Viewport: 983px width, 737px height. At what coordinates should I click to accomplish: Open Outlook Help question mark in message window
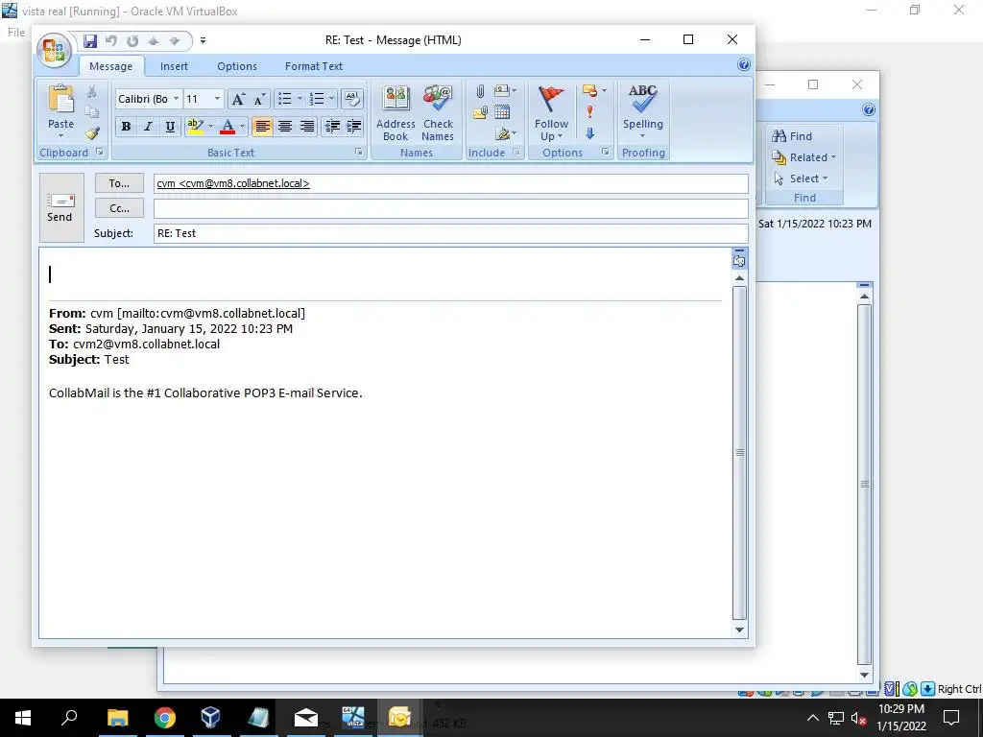coord(744,64)
